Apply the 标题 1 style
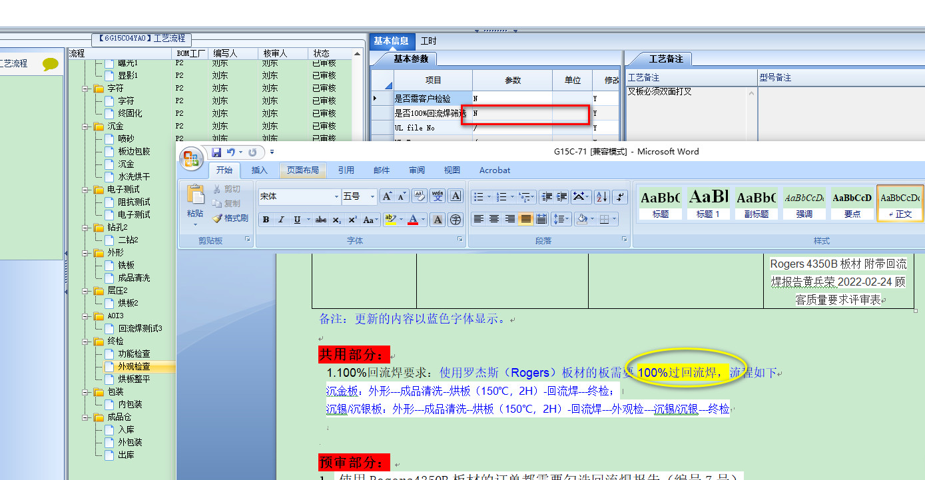Viewport: 925px width, 480px height. (x=708, y=203)
